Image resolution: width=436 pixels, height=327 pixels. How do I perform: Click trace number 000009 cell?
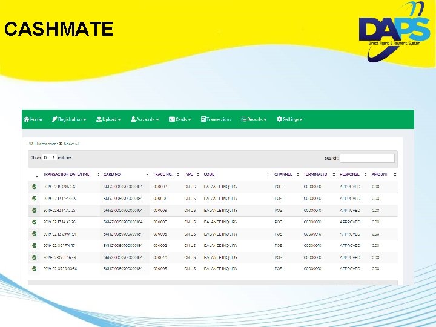(x=160, y=211)
